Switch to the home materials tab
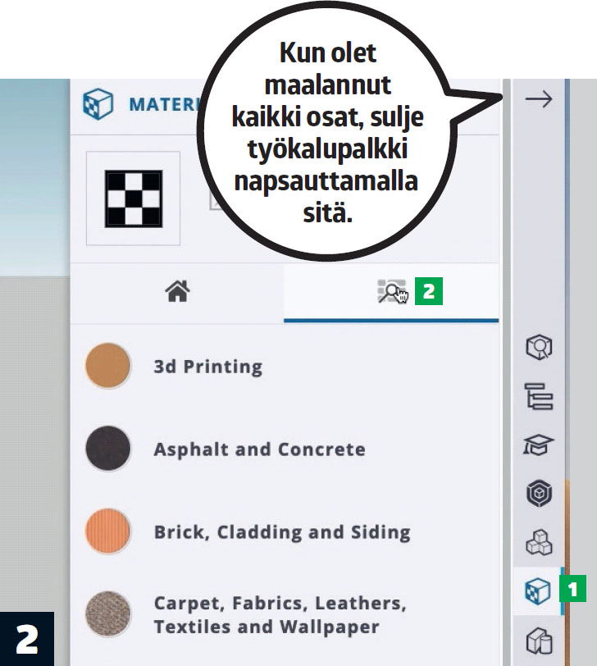The height and width of the screenshot is (666, 597). pos(177,291)
